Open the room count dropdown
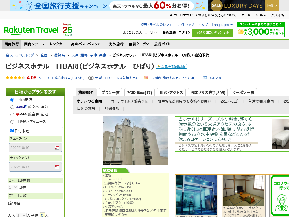This screenshot has height=217, width=289. 13,188
